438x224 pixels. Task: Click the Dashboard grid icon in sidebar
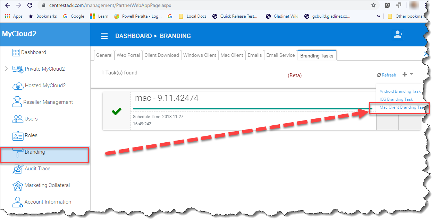click(16, 52)
